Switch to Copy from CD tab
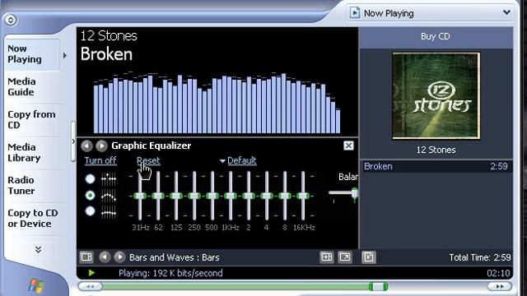The height and width of the screenshot is (296, 527). [31, 119]
